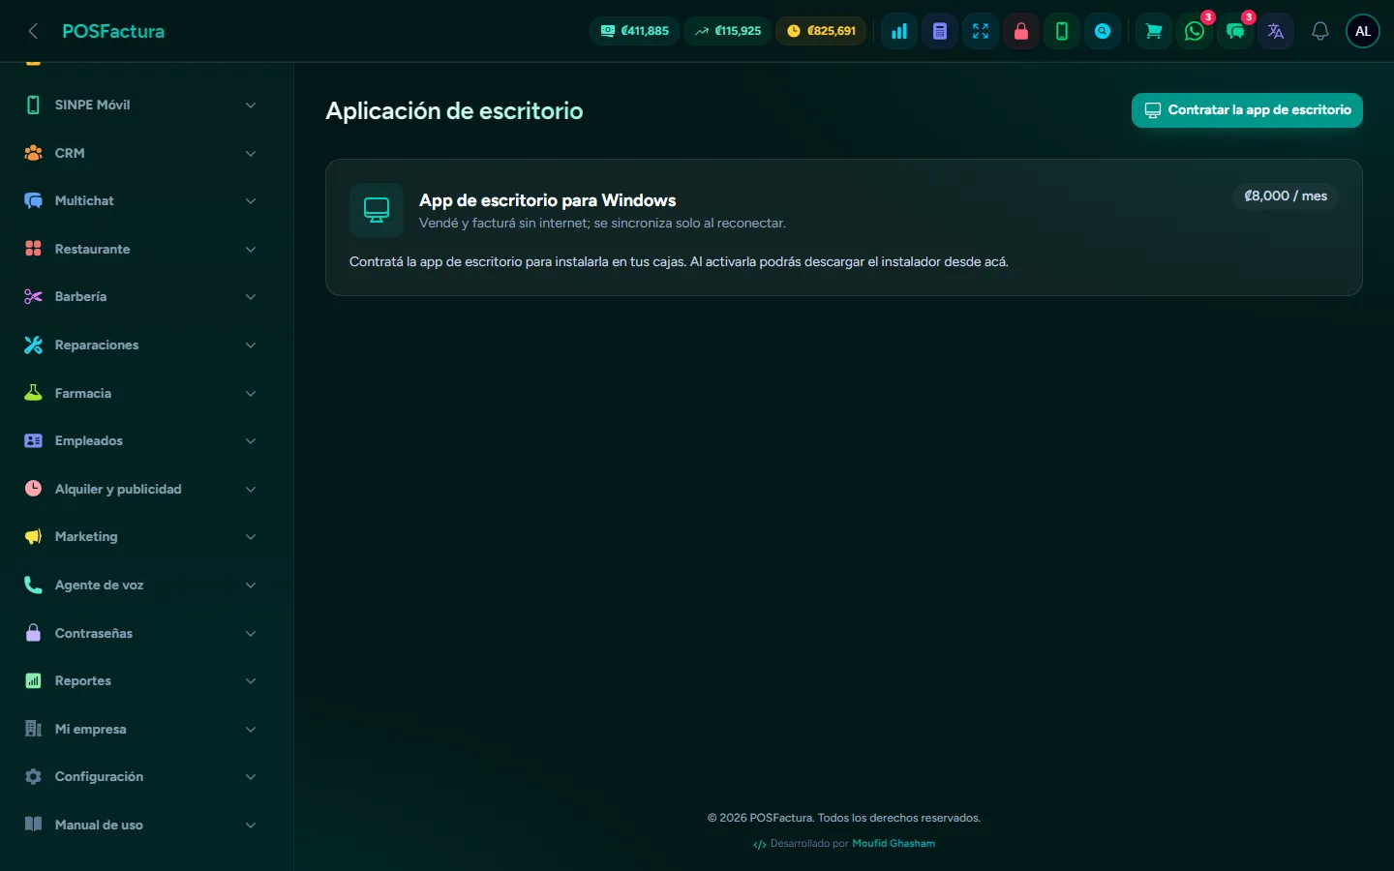Follow the Moufid Ghasham developer link
The image size is (1394, 871).
[894, 844]
